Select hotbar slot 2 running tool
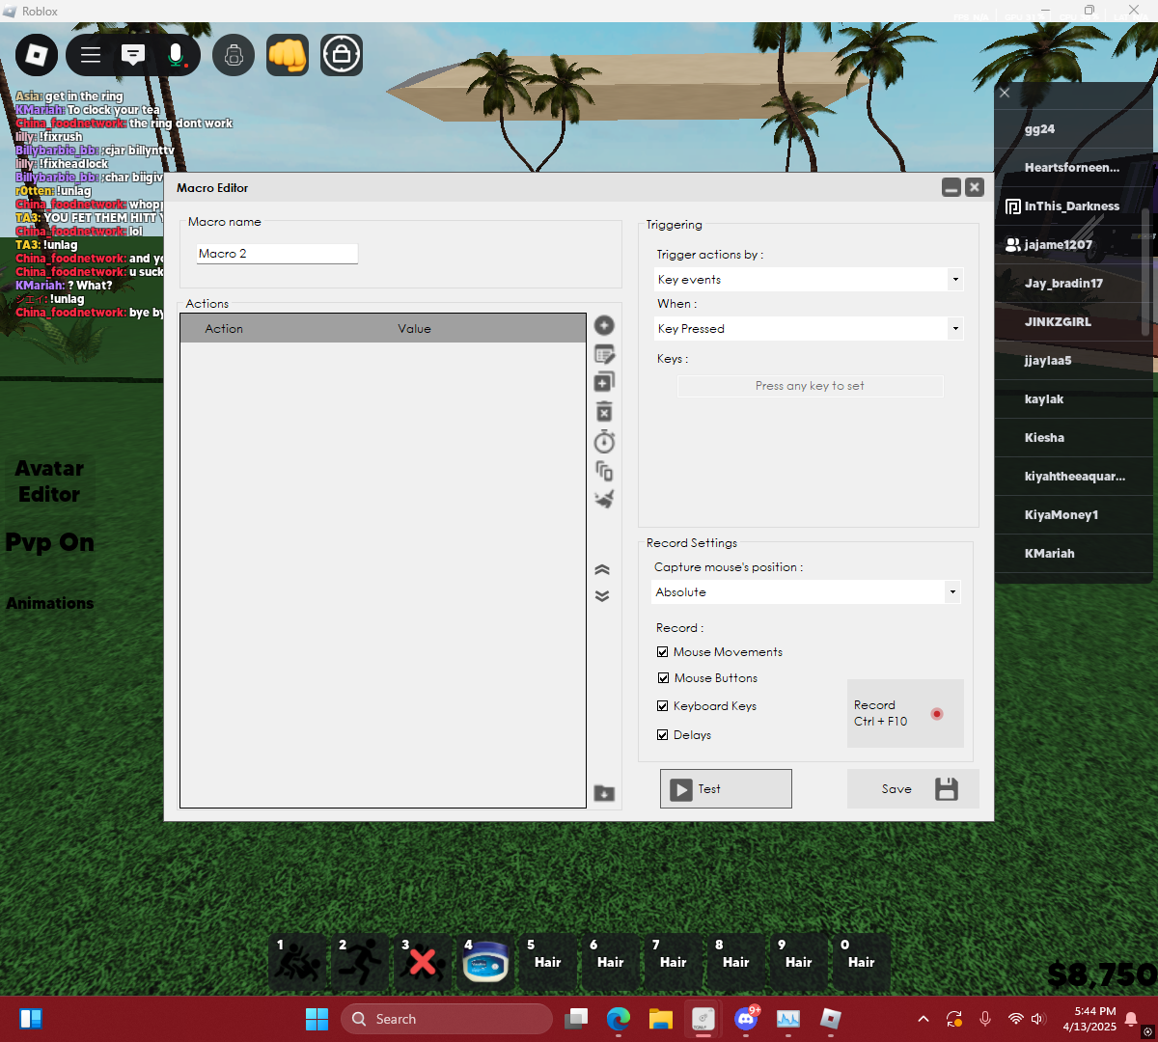 (x=360, y=962)
